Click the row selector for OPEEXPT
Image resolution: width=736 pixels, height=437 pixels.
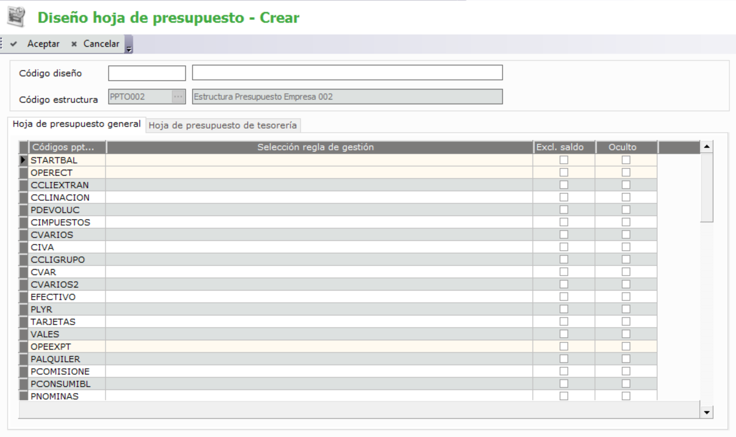[x=23, y=347]
